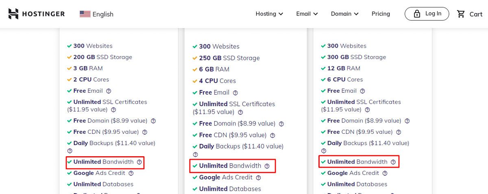
Task: Click the US flag icon
Action: pyautogui.click(x=85, y=14)
